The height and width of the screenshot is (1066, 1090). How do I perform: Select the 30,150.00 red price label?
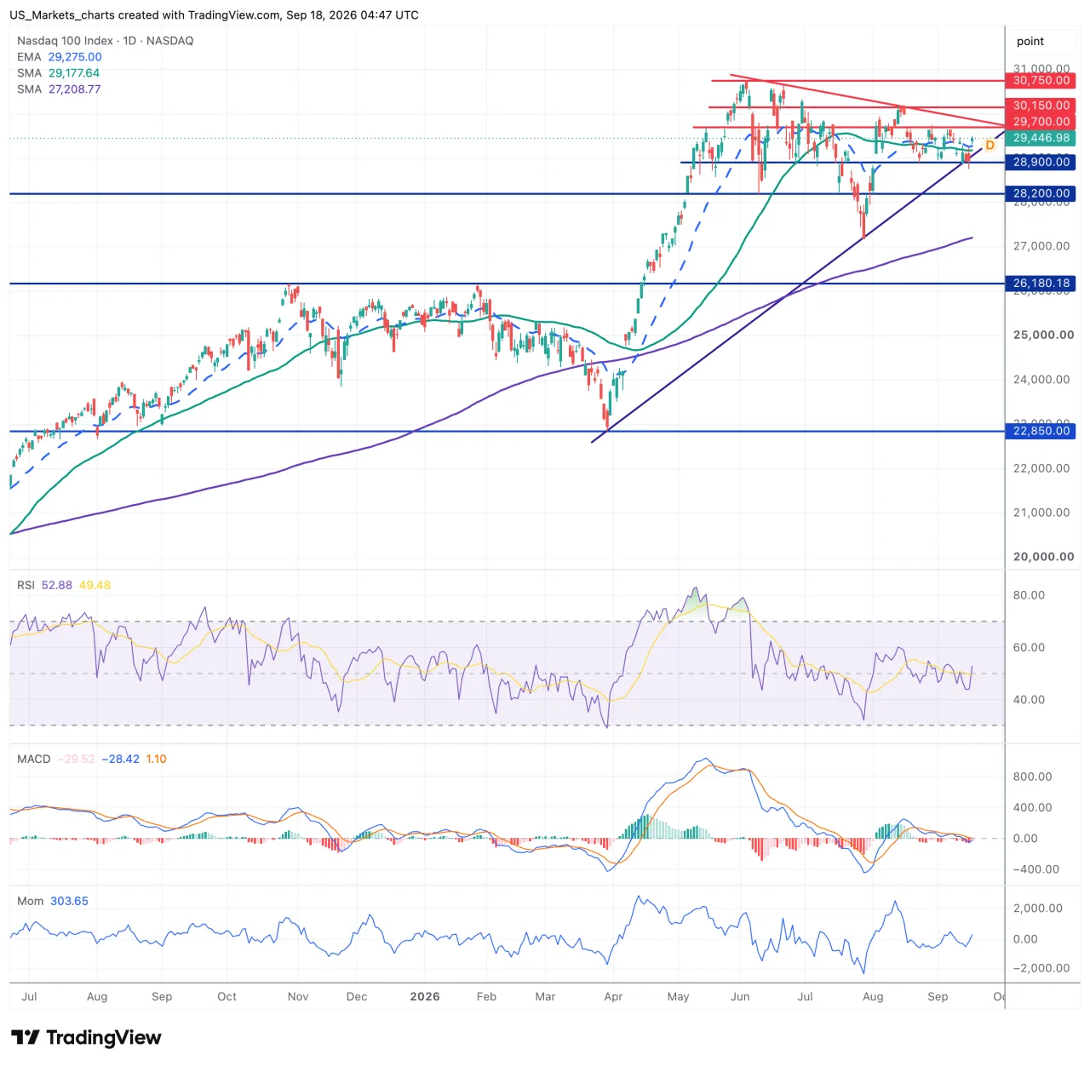pos(1041,106)
